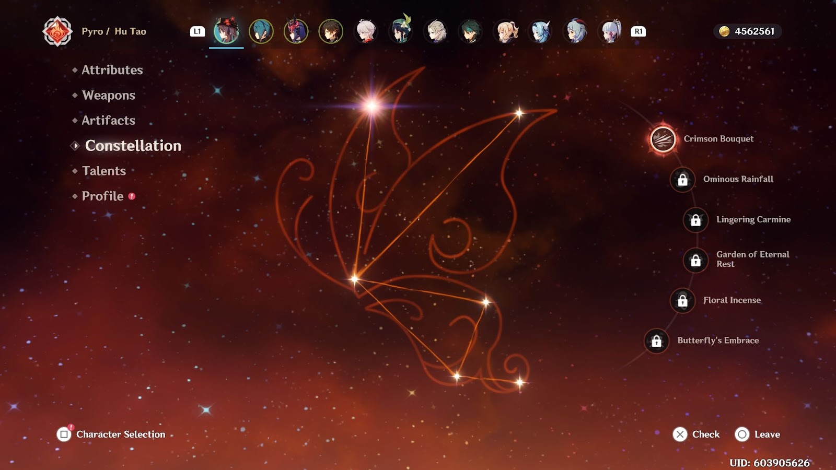The image size is (836, 470).
Task: Click the red alert badge beside Profile
Action: point(132,196)
